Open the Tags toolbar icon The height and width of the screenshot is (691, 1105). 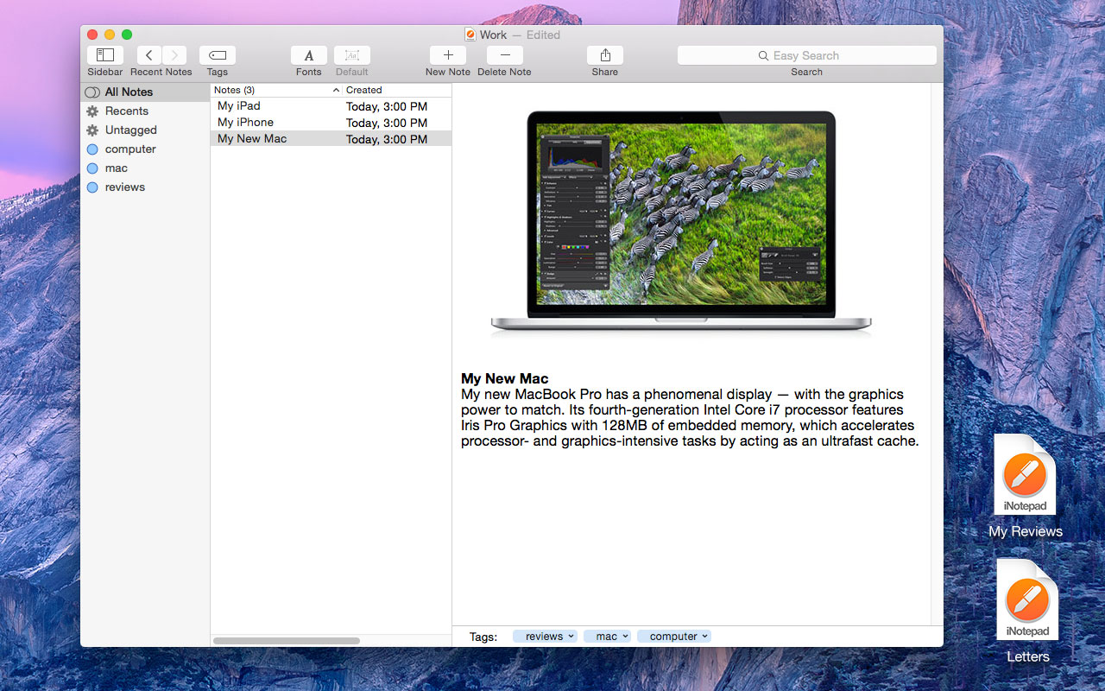coord(218,55)
